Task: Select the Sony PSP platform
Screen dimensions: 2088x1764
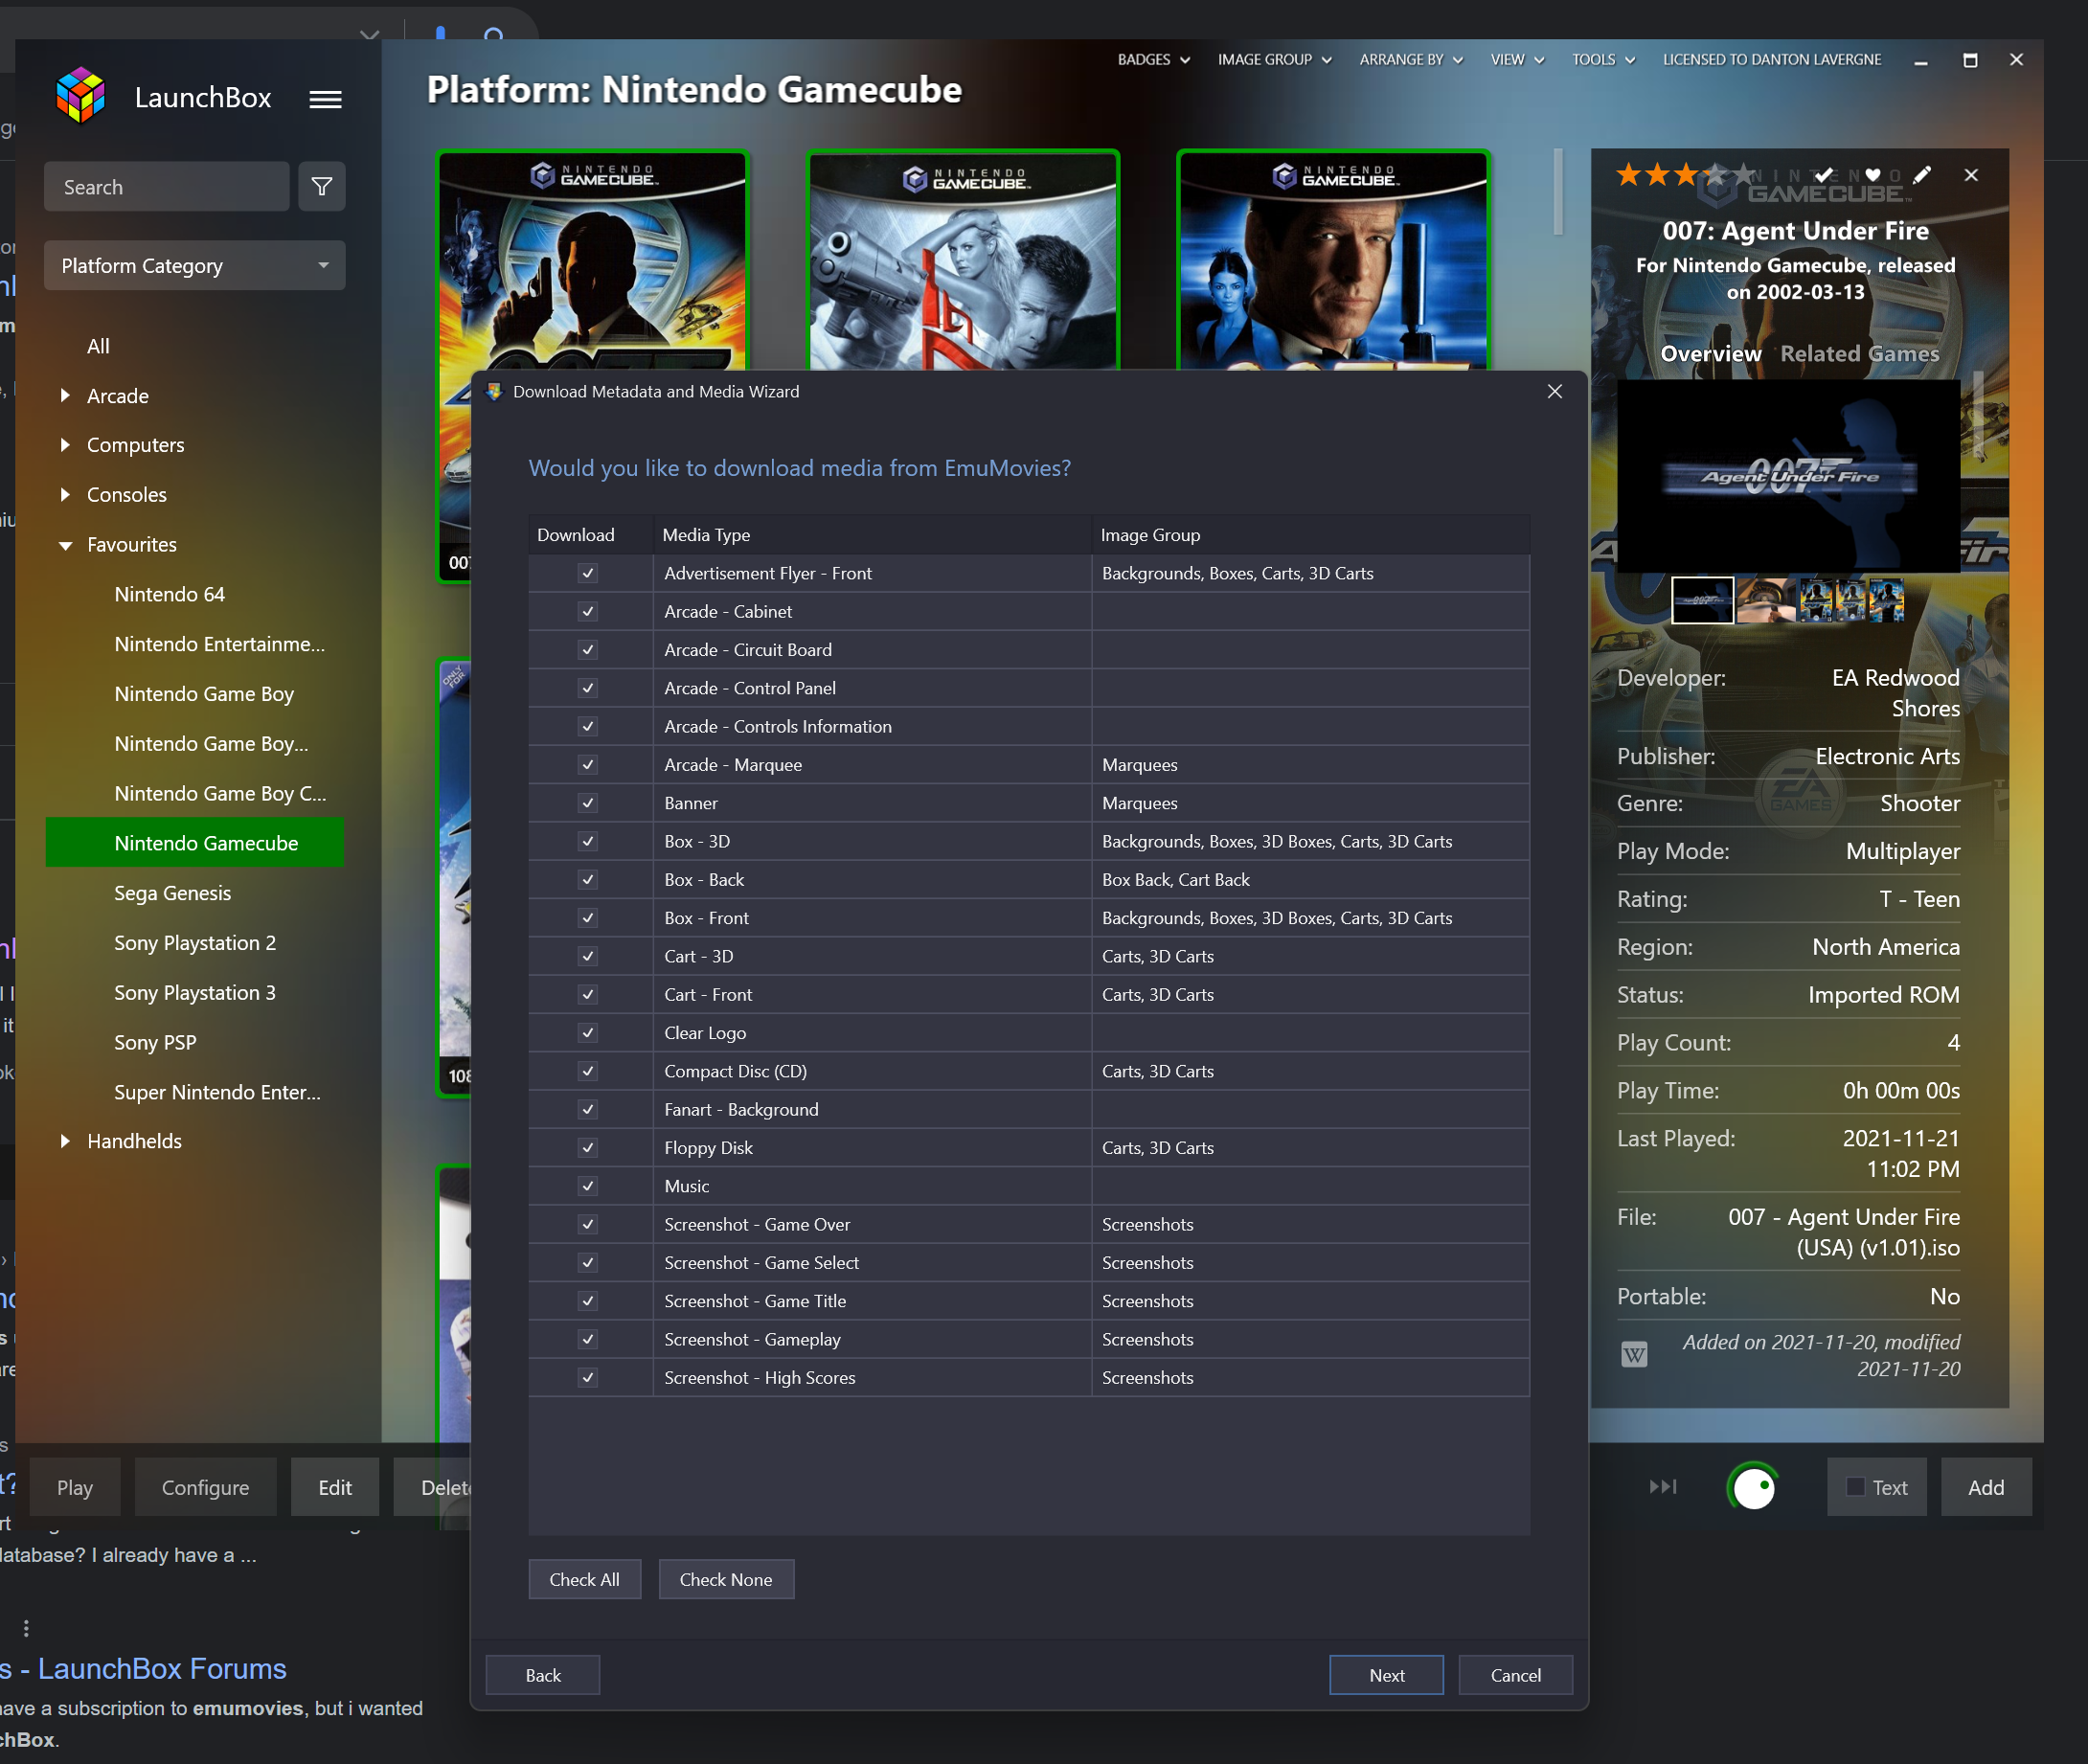Action: [155, 1042]
